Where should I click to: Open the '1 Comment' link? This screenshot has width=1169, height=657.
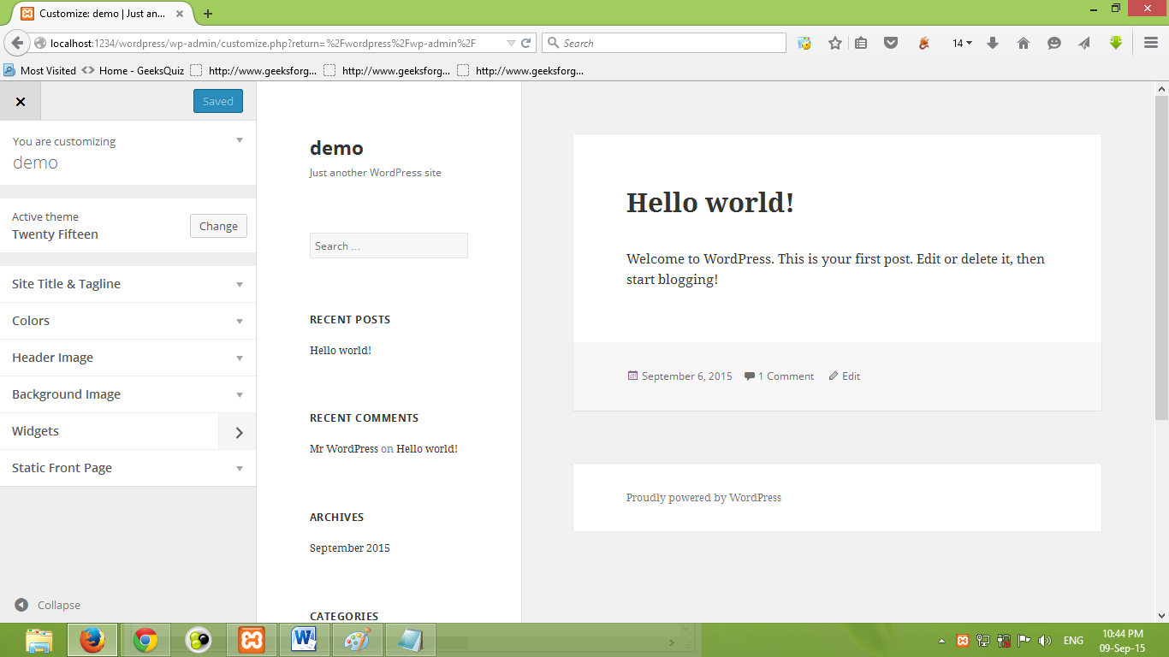(786, 376)
